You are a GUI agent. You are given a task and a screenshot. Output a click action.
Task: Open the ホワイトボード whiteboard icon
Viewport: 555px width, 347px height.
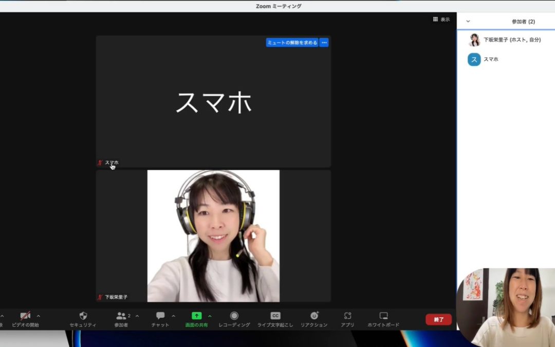(x=383, y=316)
